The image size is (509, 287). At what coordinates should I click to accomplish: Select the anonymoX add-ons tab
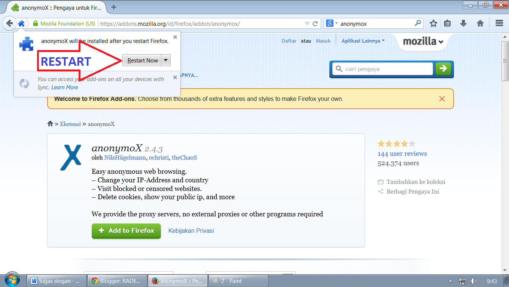(55, 7)
